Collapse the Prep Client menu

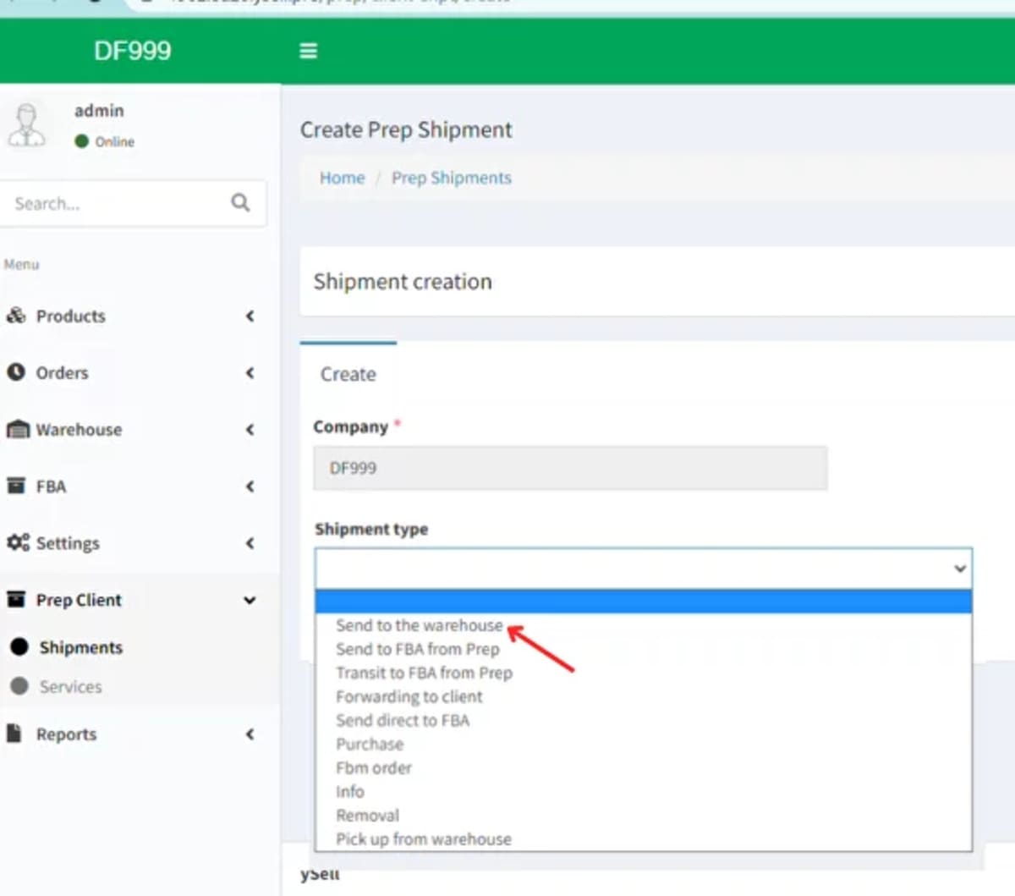(x=127, y=600)
